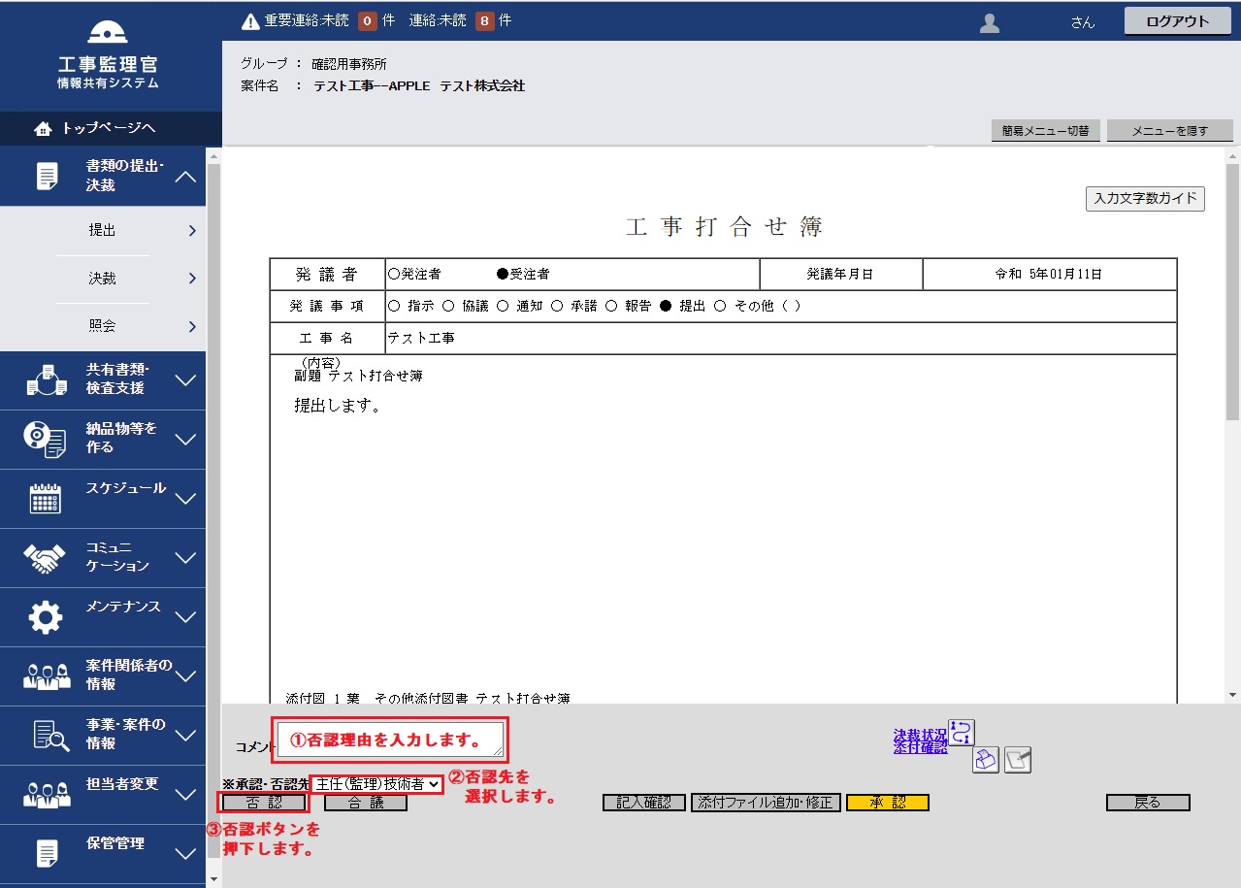Click the gear icon for メンテナンス
Image resolution: width=1241 pixels, height=888 pixels.
46,617
